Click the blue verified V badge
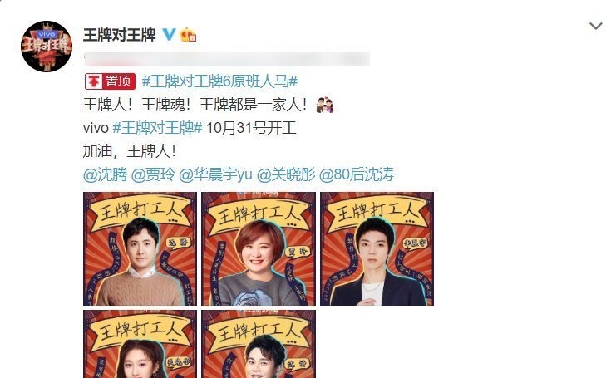 169,34
